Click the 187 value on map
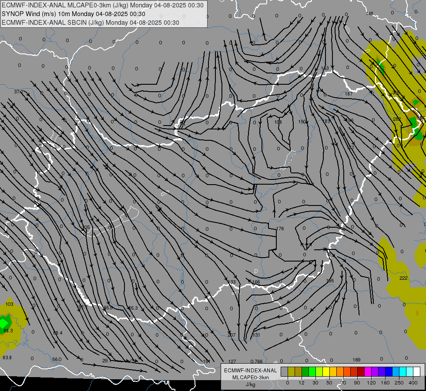The width and height of the screenshot is (426, 391). 349,93
